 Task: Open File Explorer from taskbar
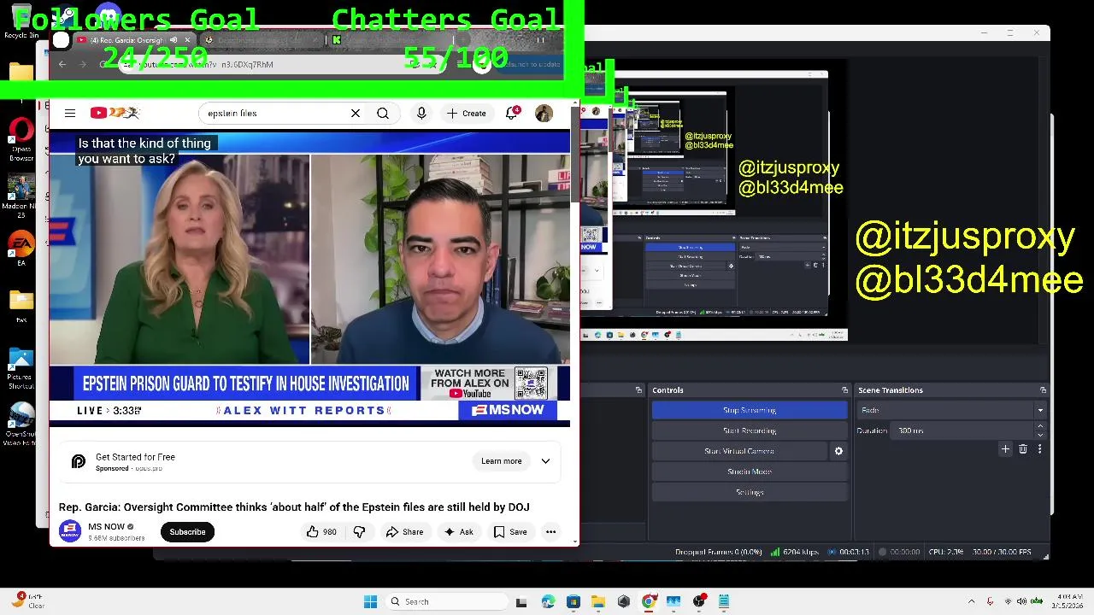tap(598, 601)
